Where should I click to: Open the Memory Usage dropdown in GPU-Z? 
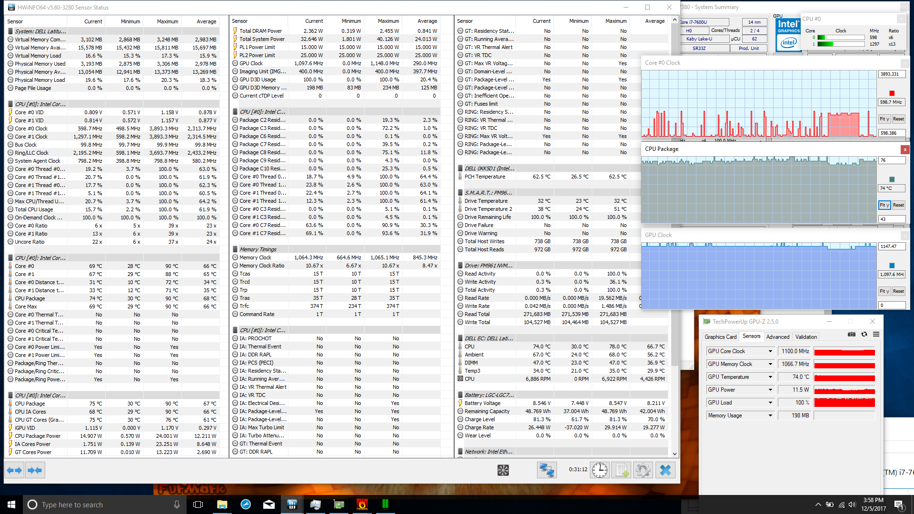[x=770, y=415]
